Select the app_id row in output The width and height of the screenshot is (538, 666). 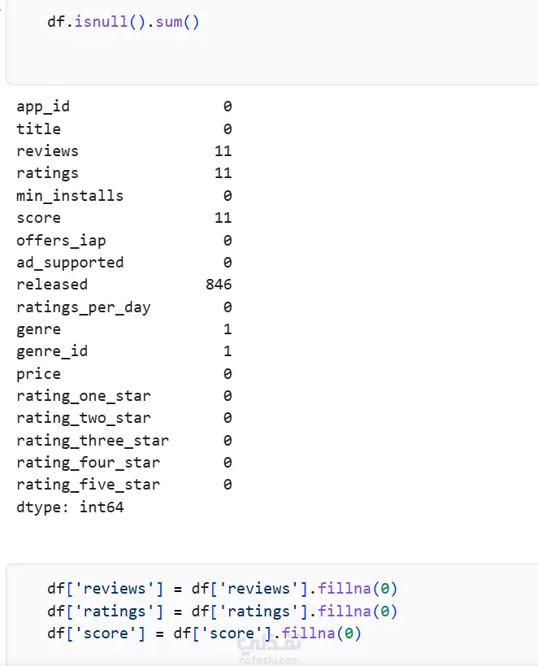coord(124,107)
